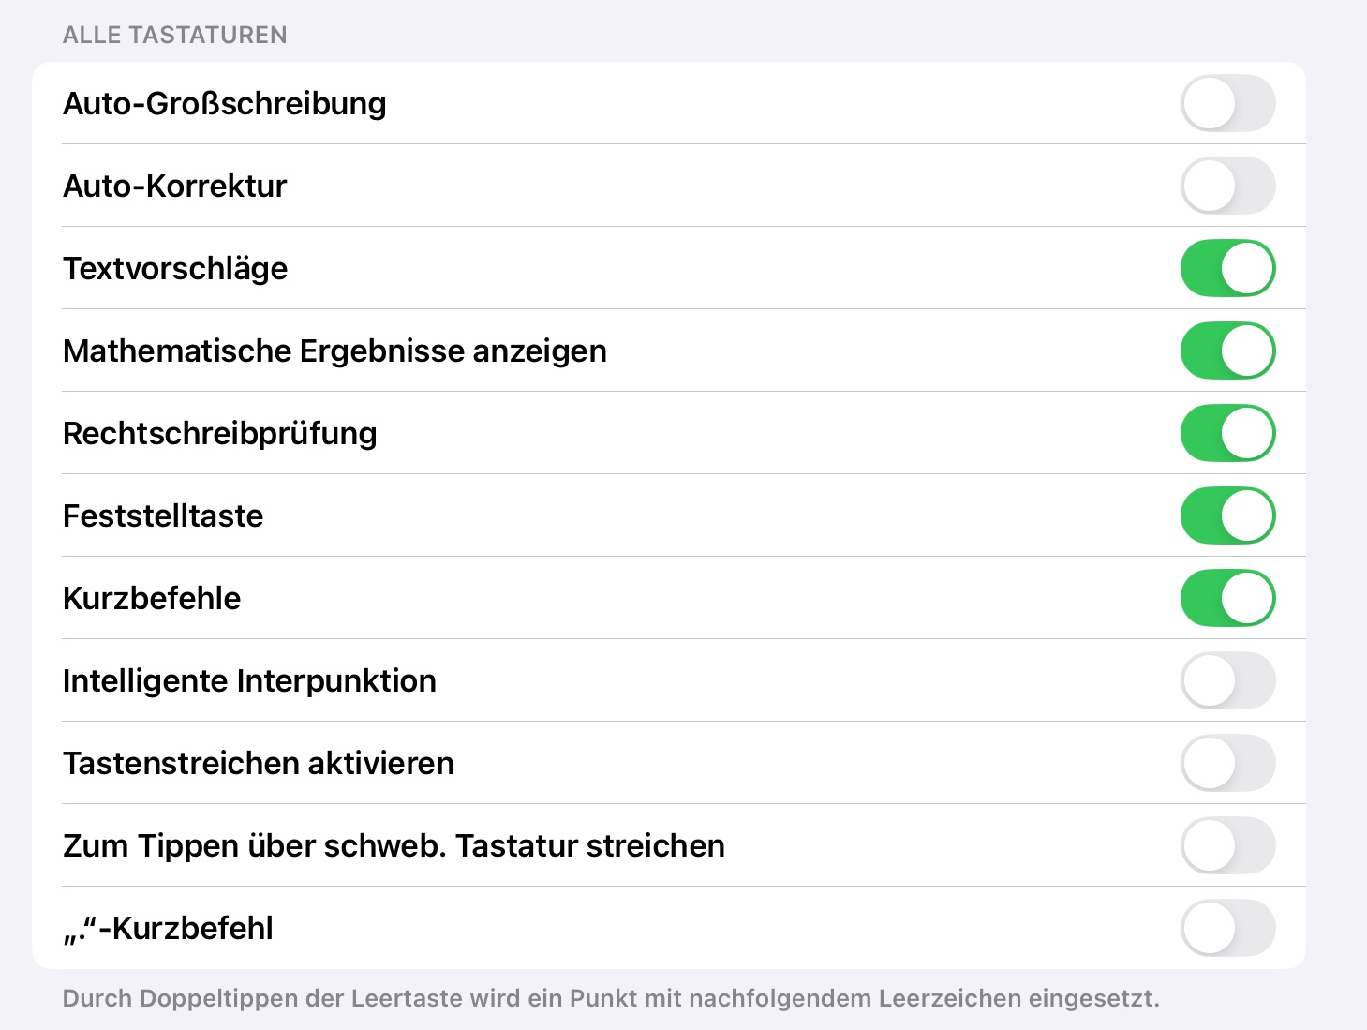
Task: Disable the Textvorschläge switch
Action: click(1227, 268)
